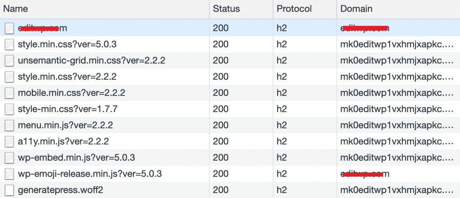Sort requests by Name column header

pyautogui.click(x=16, y=9)
